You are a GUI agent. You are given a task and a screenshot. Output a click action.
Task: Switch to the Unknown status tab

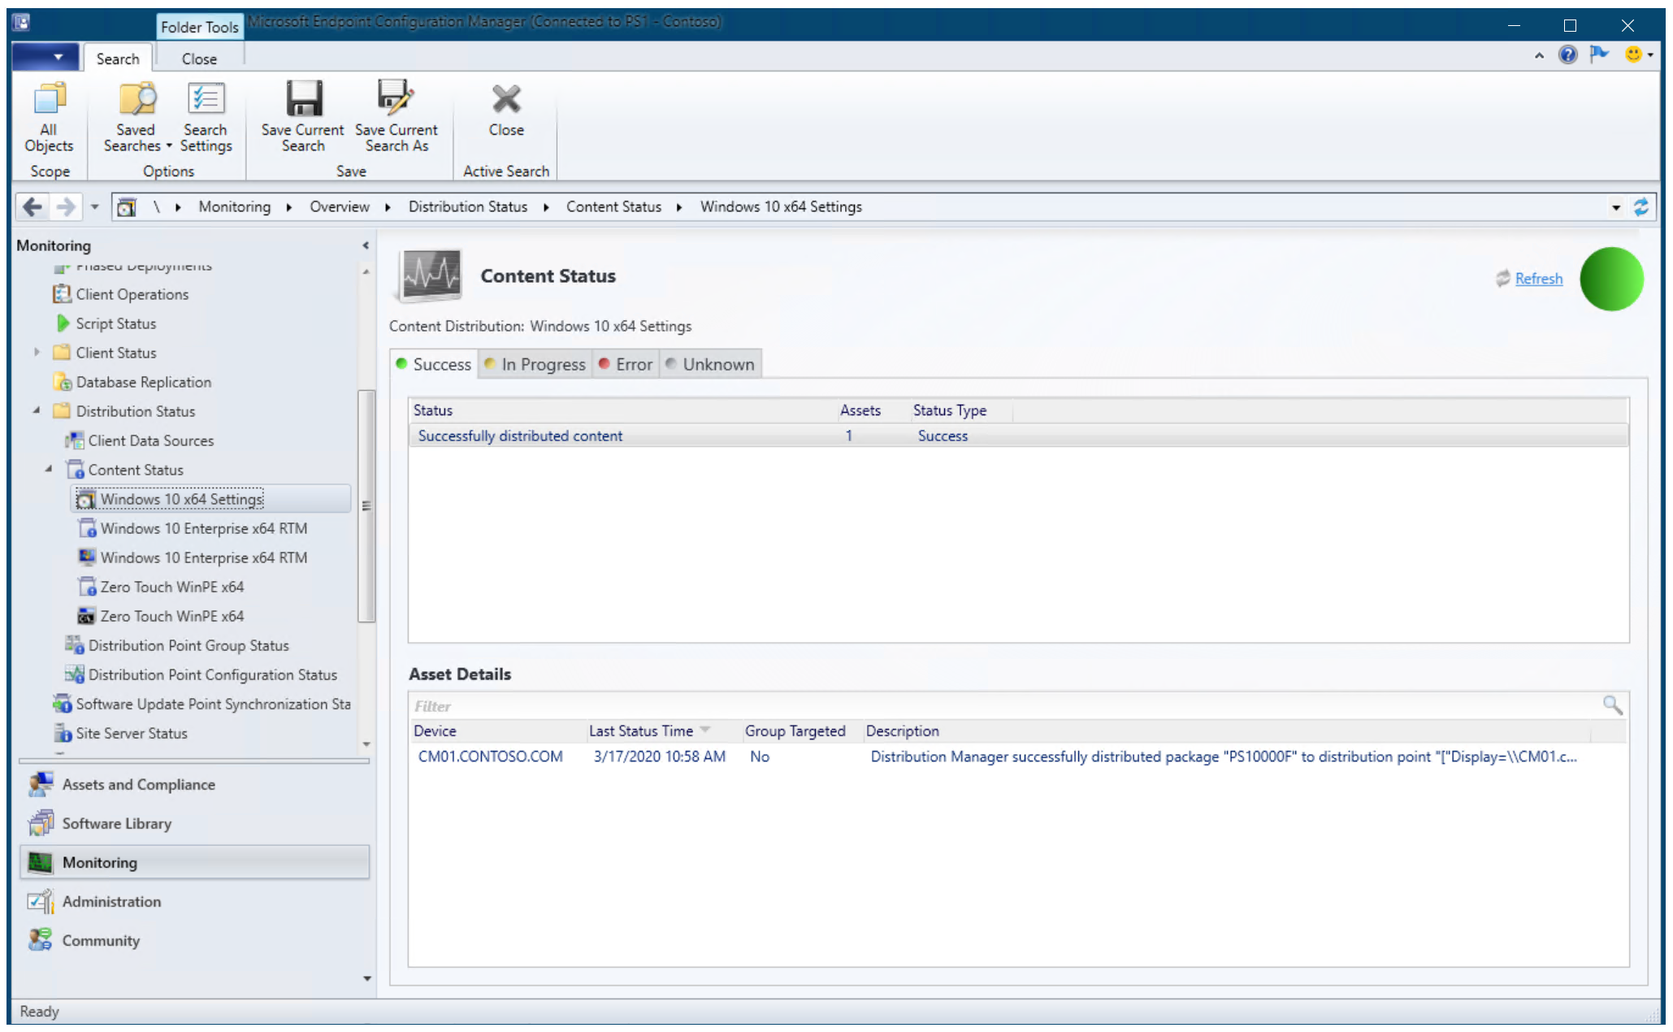click(717, 364)
